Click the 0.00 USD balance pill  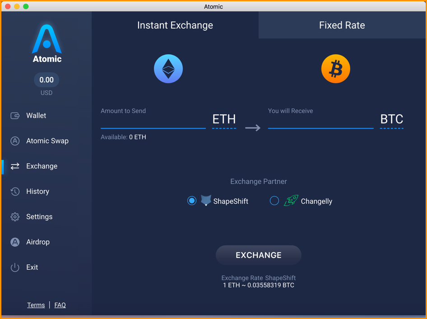point(46,80)
